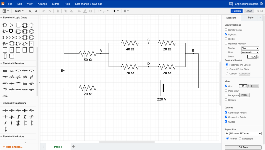Open the File menu
The height and width of the screenshot is (150, 265).
pyautogui.click(x=10, y=4)
